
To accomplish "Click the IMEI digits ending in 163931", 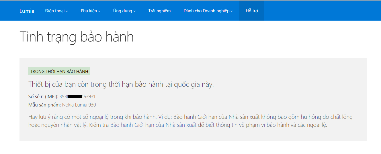I will click(x=89, y=96).
